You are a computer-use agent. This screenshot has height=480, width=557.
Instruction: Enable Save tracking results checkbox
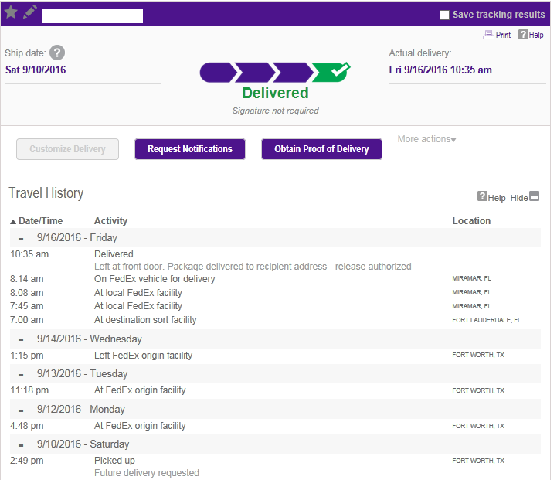click(444, 15)
